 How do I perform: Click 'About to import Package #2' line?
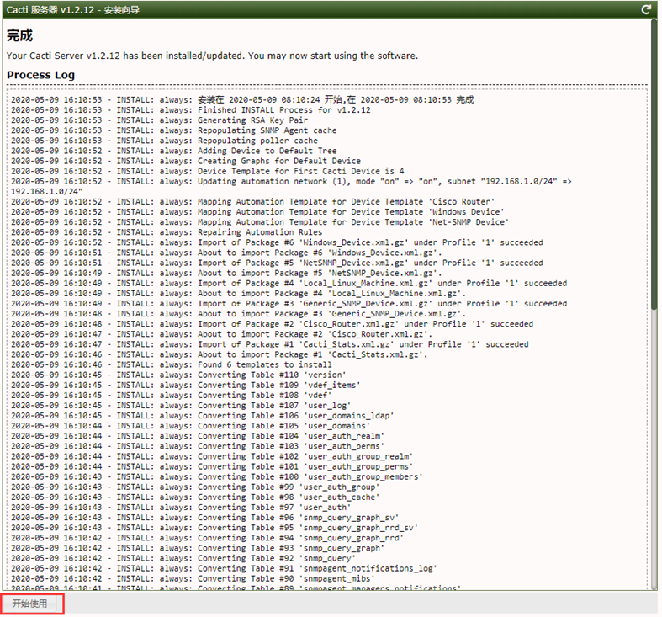point(222,334)
